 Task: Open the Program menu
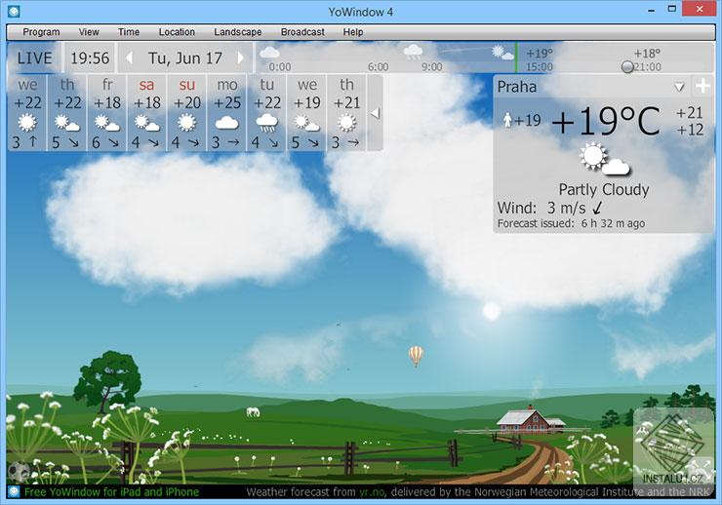(x=41, y=32)
